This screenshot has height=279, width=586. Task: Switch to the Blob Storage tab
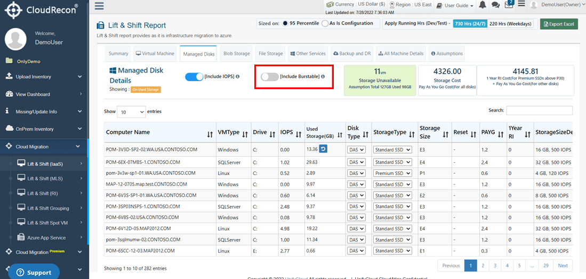237,53
